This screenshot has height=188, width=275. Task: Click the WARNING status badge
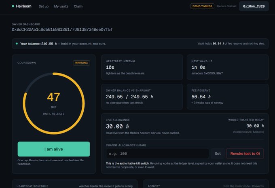(x=81, y=63)
